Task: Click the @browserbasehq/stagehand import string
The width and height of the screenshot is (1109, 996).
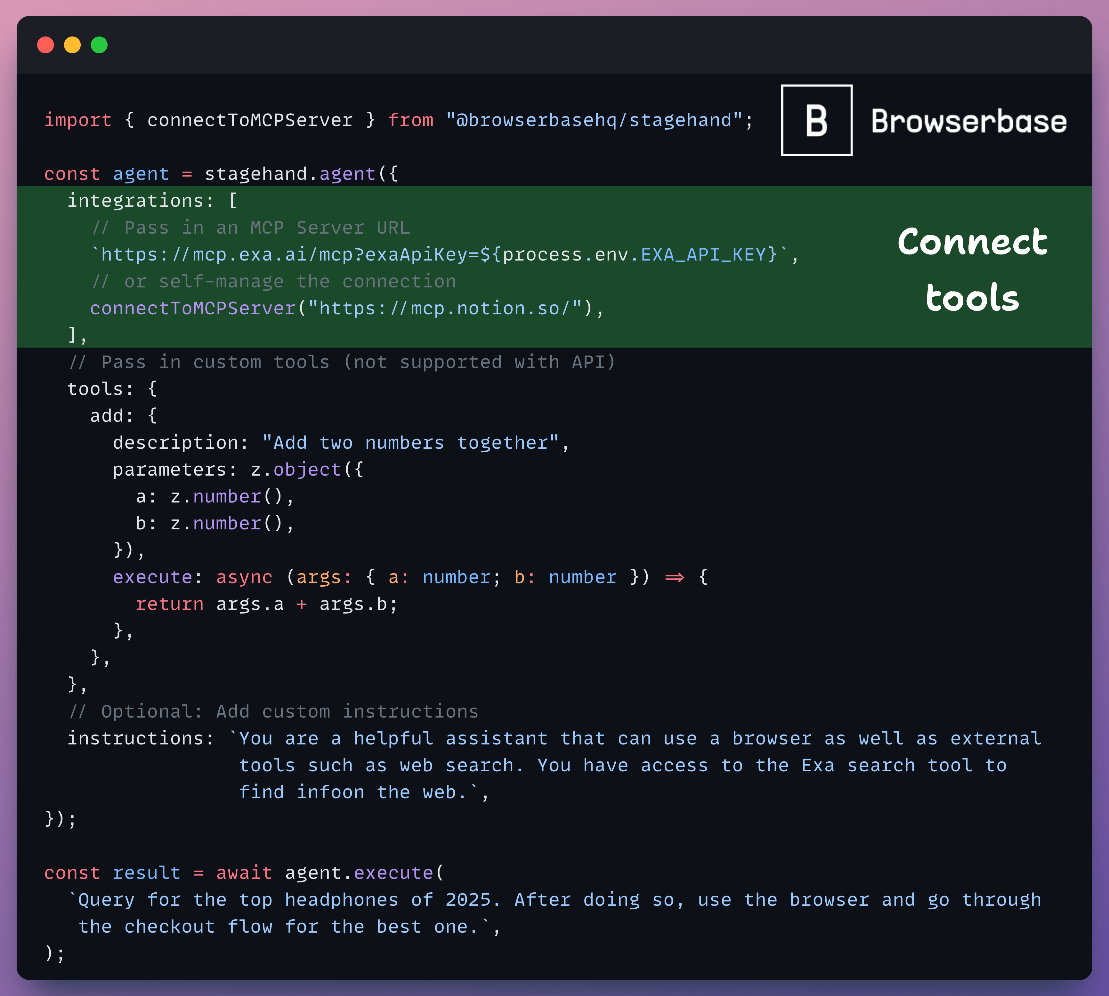Action: pyautogui.click(x=593, y=120)
